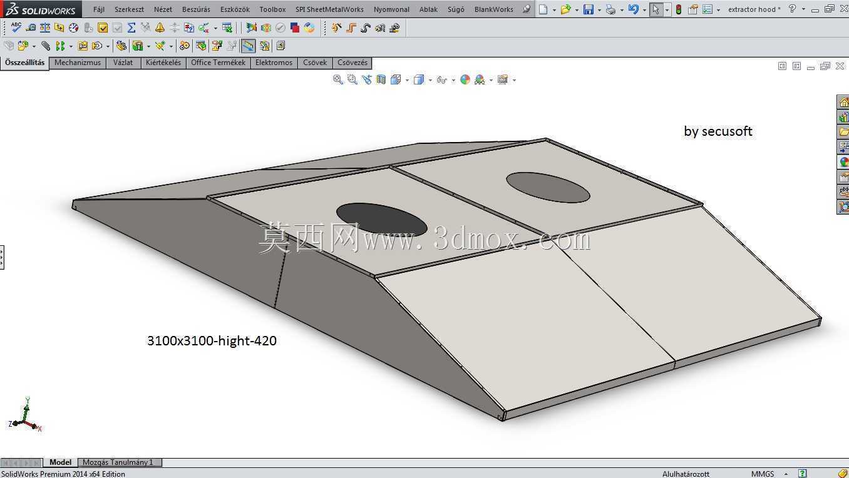Open the Section View tool
Screen dimensions: 849x478
coord(381,79)
